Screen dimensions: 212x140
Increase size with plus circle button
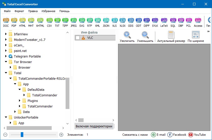[61, 135]
